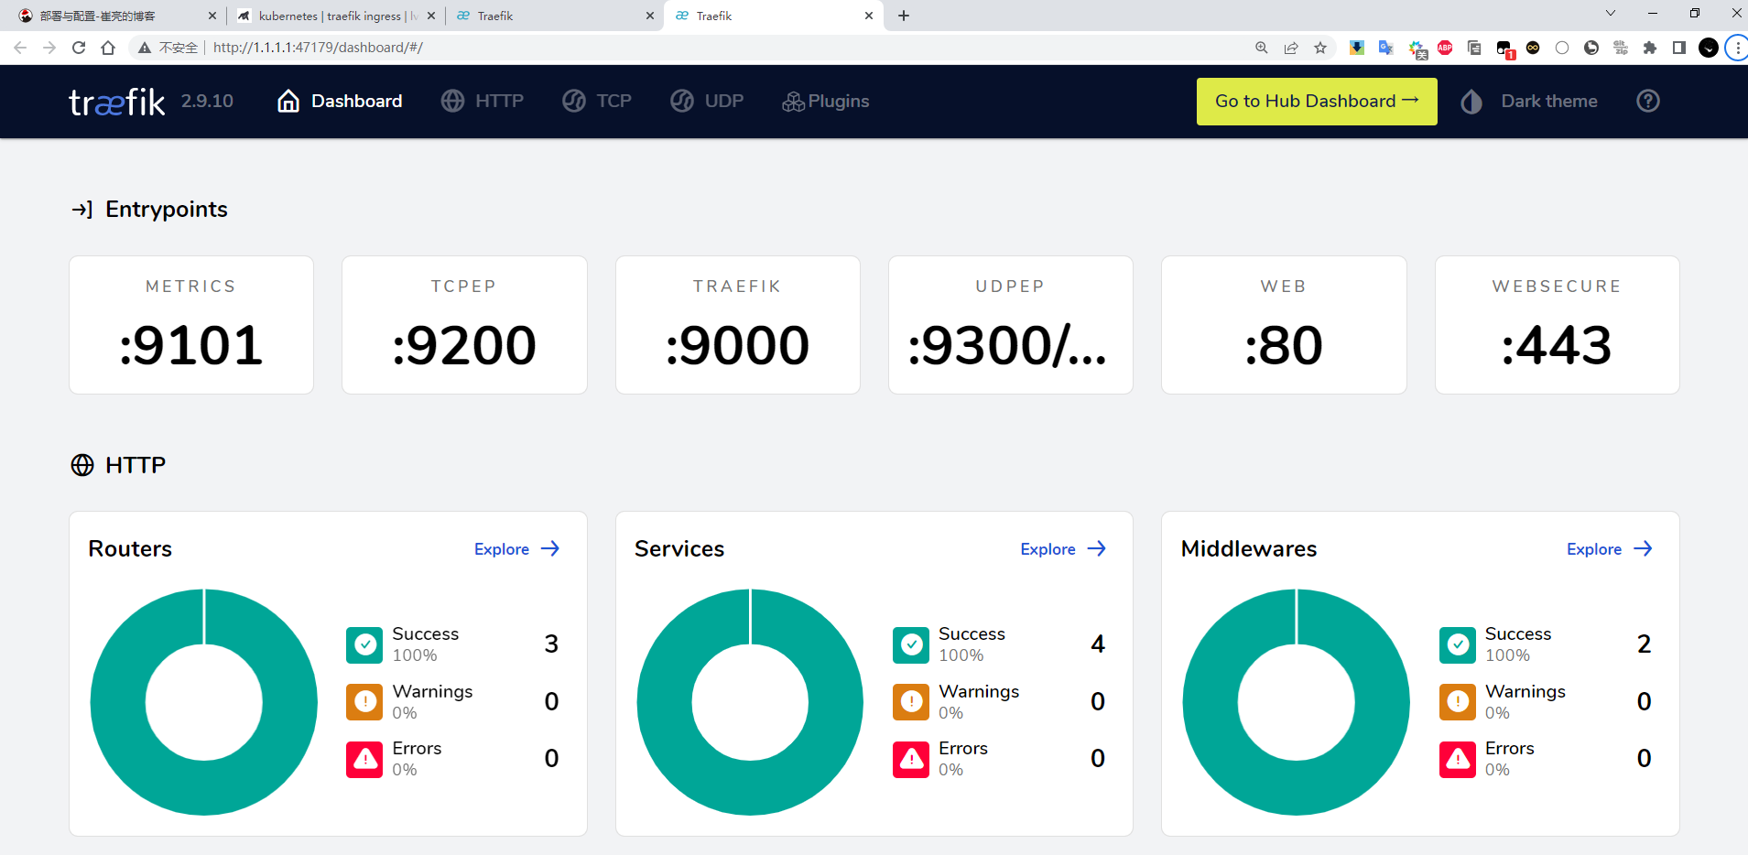Click the WEB :80 entrypoint card
1748x855 pixels.
pyautogui.click(x=1284, y=325)
